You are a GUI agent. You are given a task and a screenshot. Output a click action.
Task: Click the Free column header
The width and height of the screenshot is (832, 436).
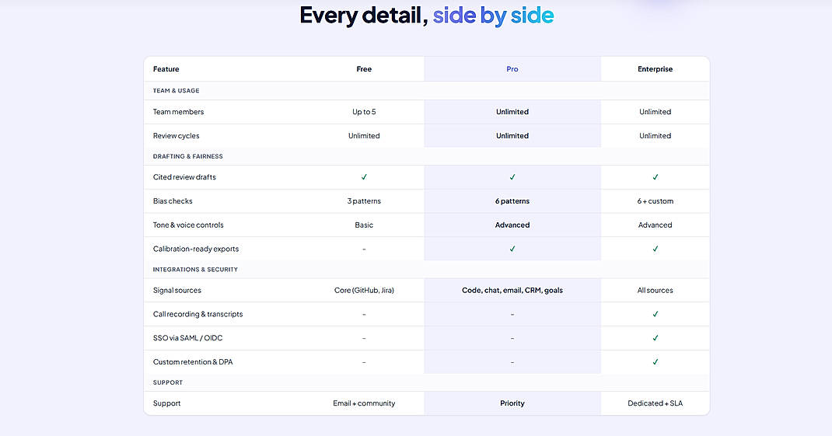click(x=364, y=69)
